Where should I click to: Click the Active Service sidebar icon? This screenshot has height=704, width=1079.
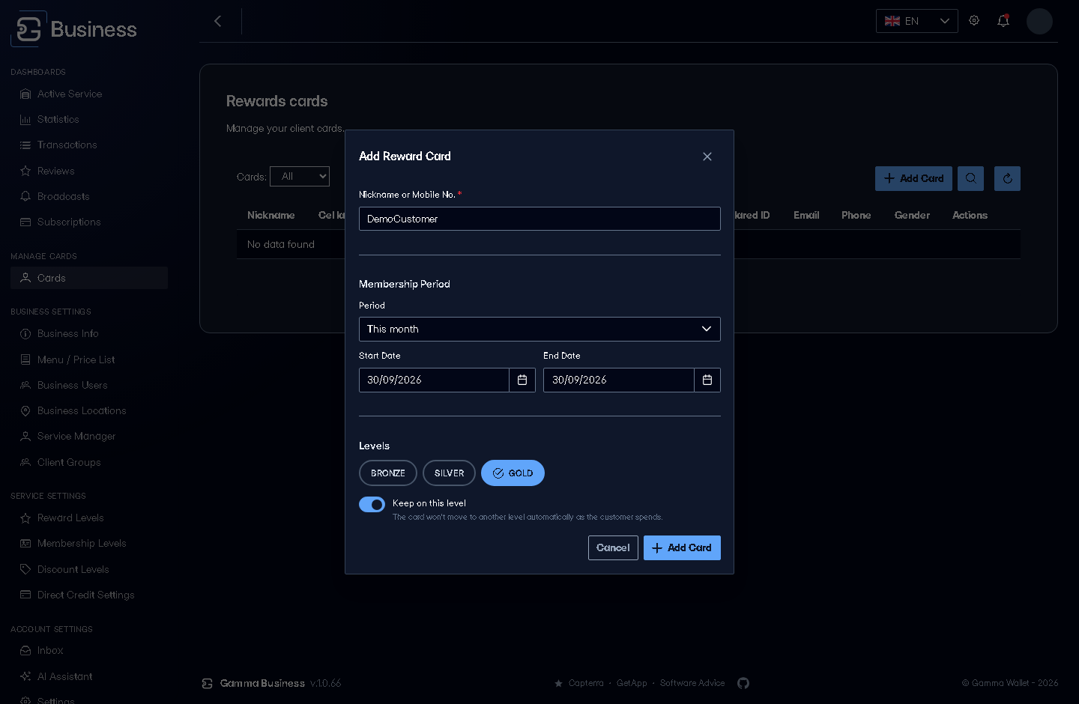(x=25, y=94)
